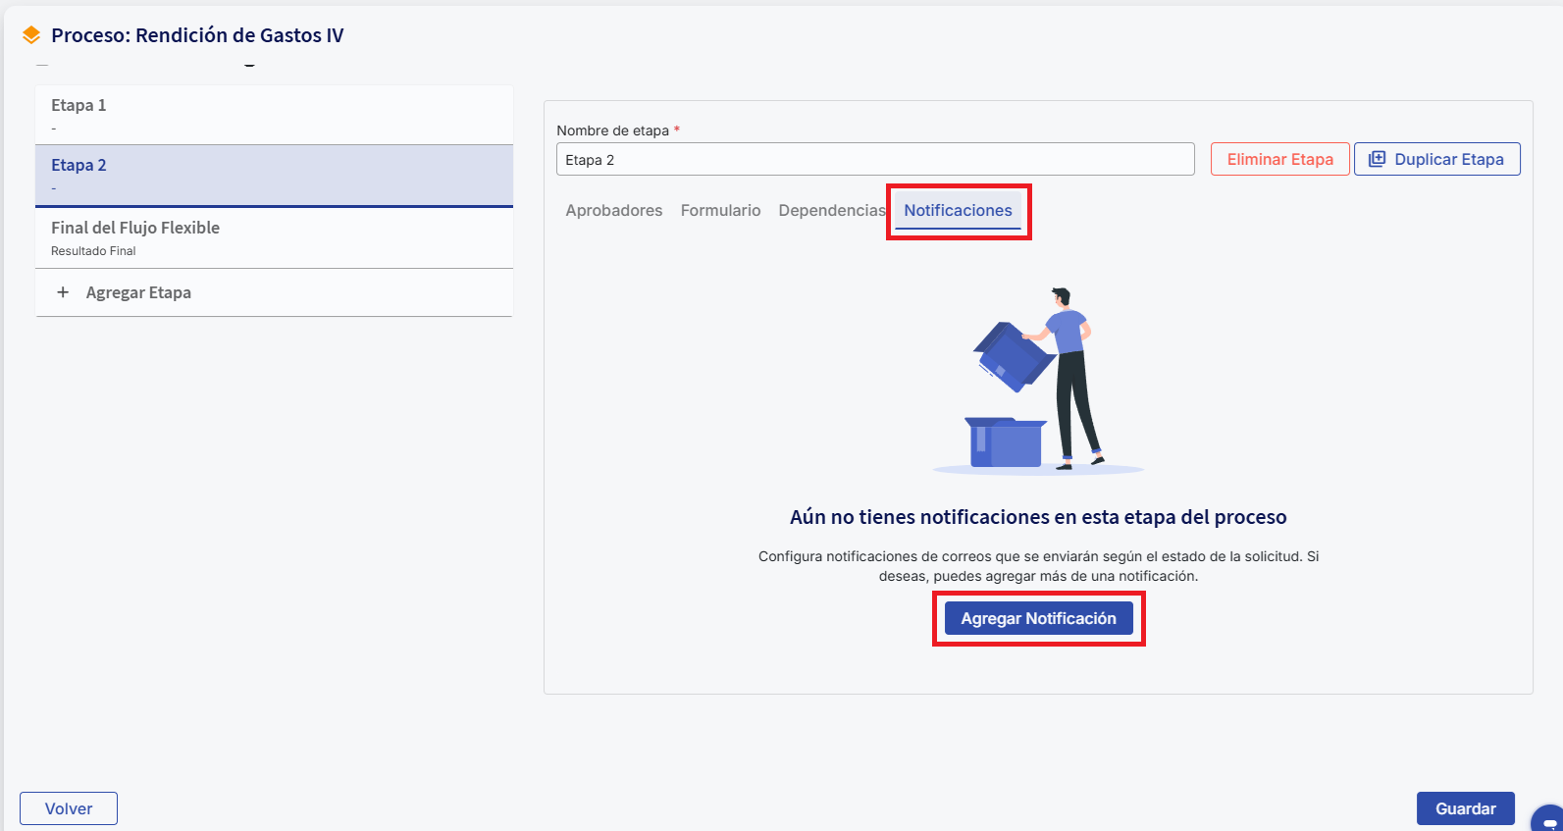Open the Dependencias tab
Screen dimensions: 1563x831
(x=831, y=210)
